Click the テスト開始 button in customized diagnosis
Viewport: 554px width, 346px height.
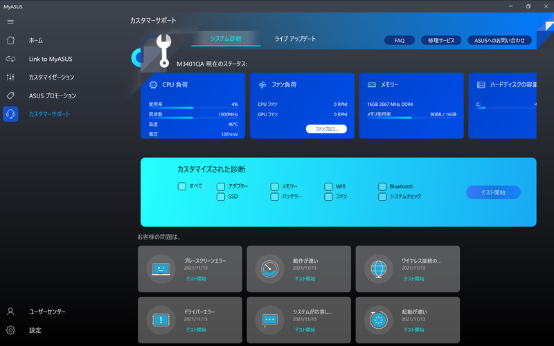tap(493, 192)
